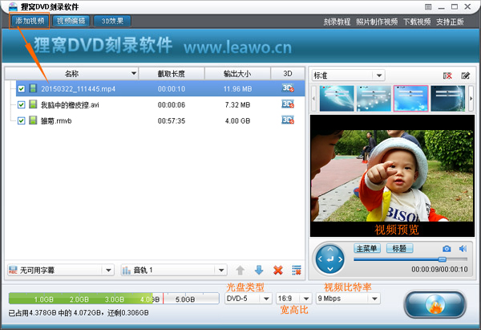Open the title bar menu icon

click(x=428, y=6)
